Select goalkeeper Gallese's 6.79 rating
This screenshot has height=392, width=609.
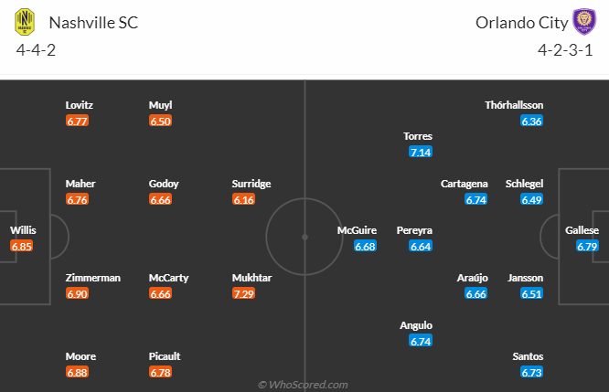click(588, 246)
